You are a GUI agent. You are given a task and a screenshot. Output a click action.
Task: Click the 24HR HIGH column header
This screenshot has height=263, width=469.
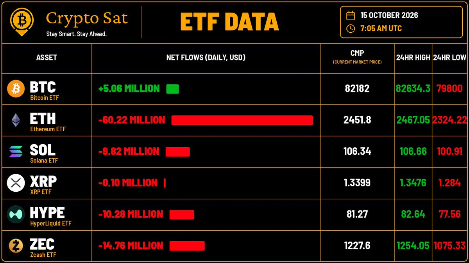413,58
